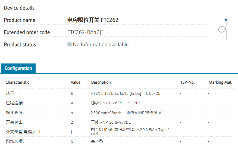238x149 pixels.
Task: Select the extended order code FTC262-BA42J1
Action: (x=86, y=32)
